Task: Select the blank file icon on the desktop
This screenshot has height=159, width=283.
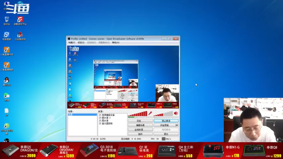Action: (7, 112)
